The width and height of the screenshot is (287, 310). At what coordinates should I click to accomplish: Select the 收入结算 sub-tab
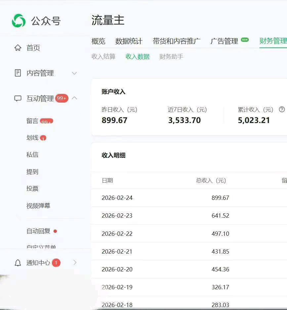pos(103,56)
